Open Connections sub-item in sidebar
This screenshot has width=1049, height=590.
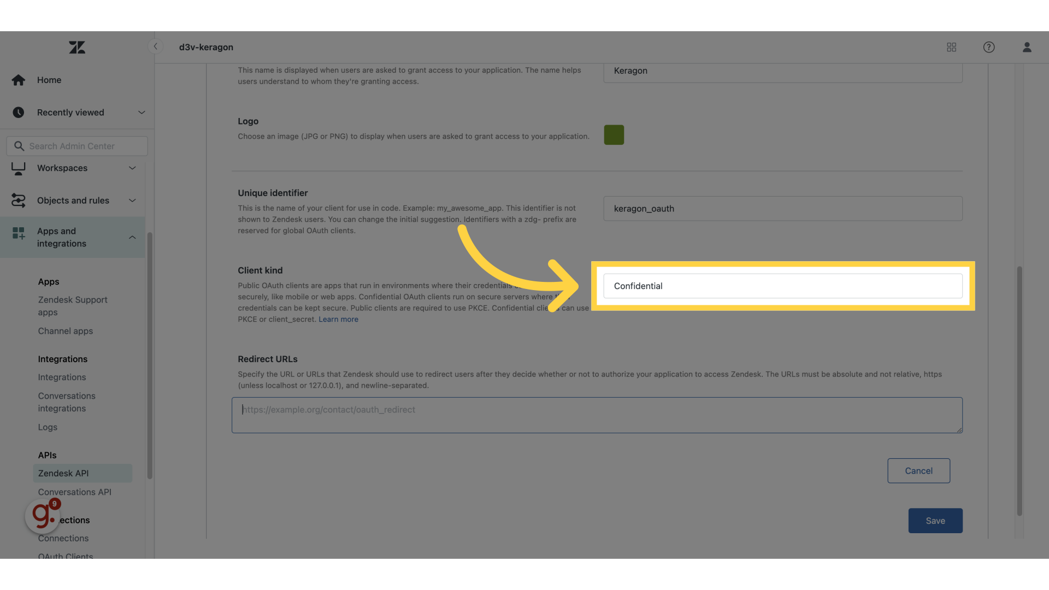(x=63, y=539)
